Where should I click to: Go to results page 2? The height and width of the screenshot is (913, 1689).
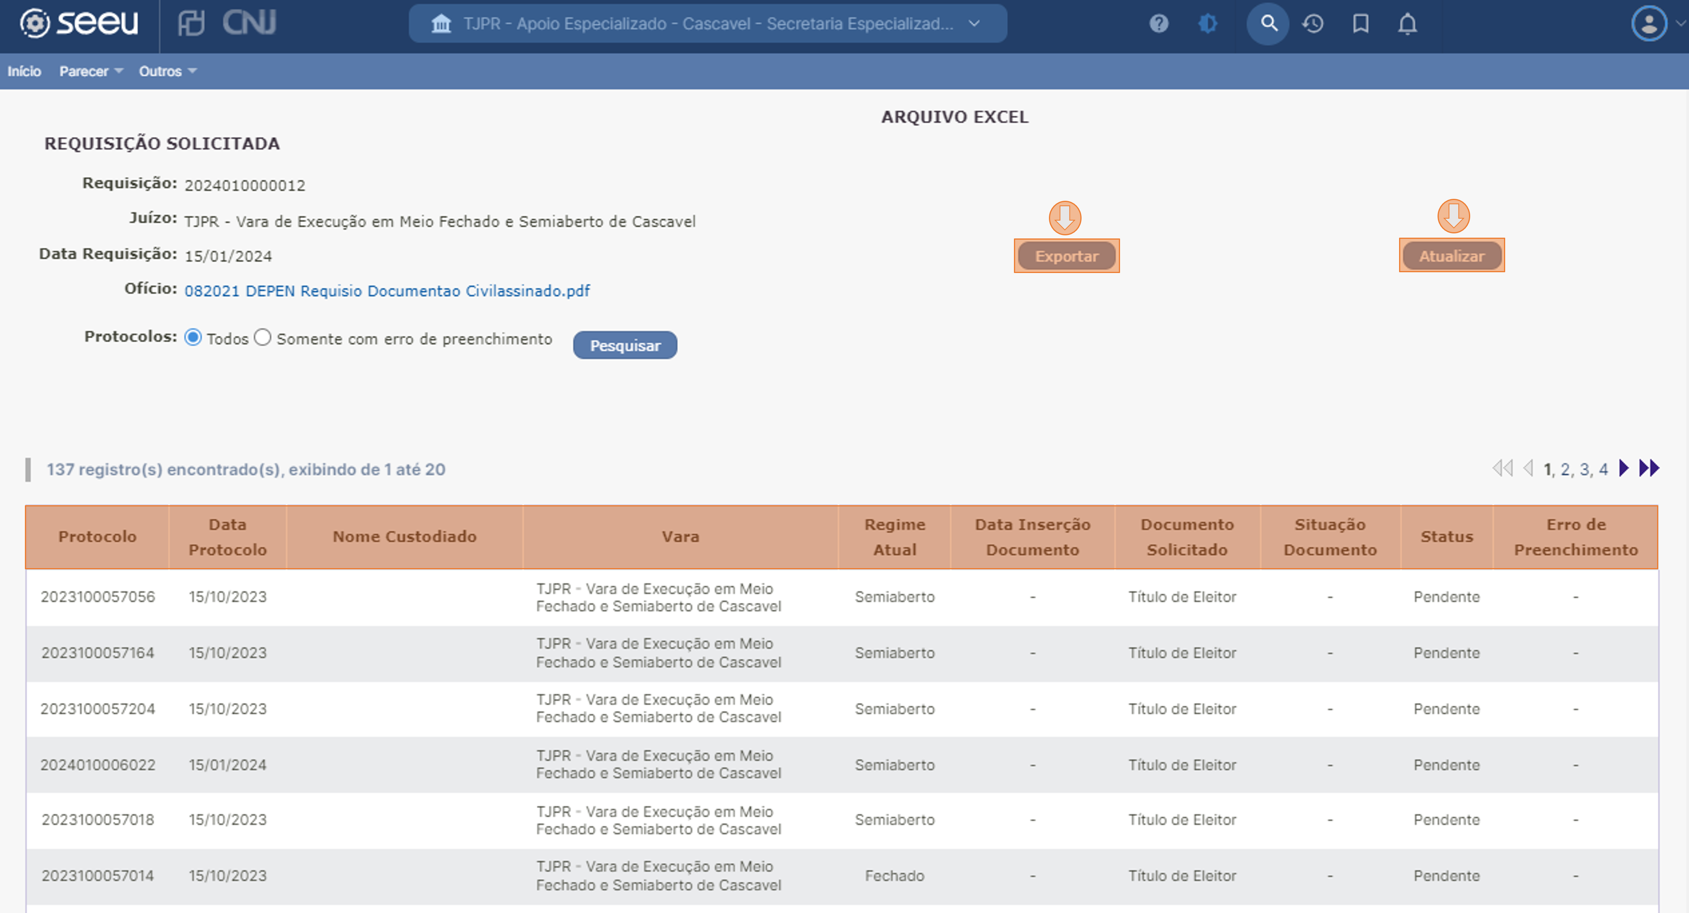[x=1564, y=470]
